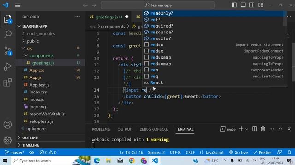The height and width of the screenshot is (165, 295).
Task: Switch to the TERMINAL panel tab
Action: (184, 129)
